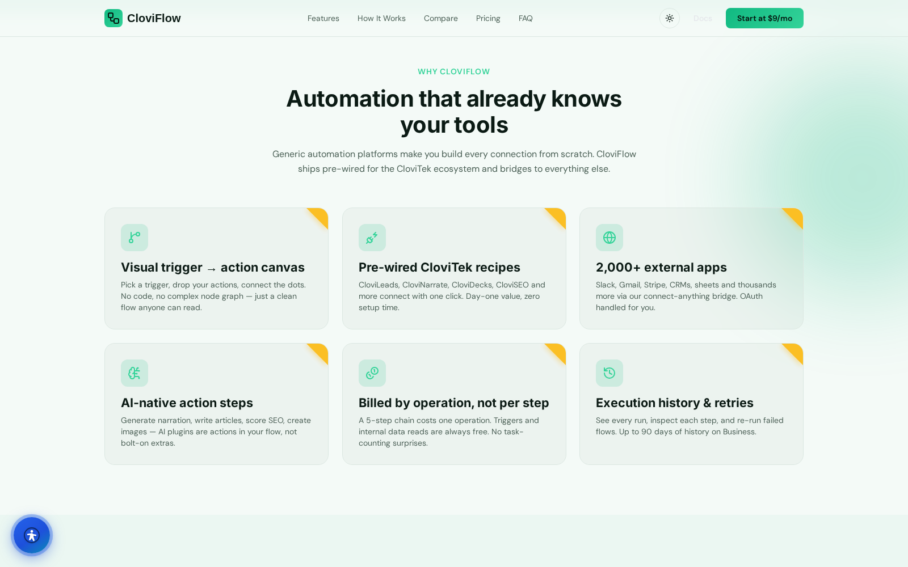The height and width of the screenshot is (567, 908).
Task: Select the 2,000+ external apps heading
Action: coord(661,267)
